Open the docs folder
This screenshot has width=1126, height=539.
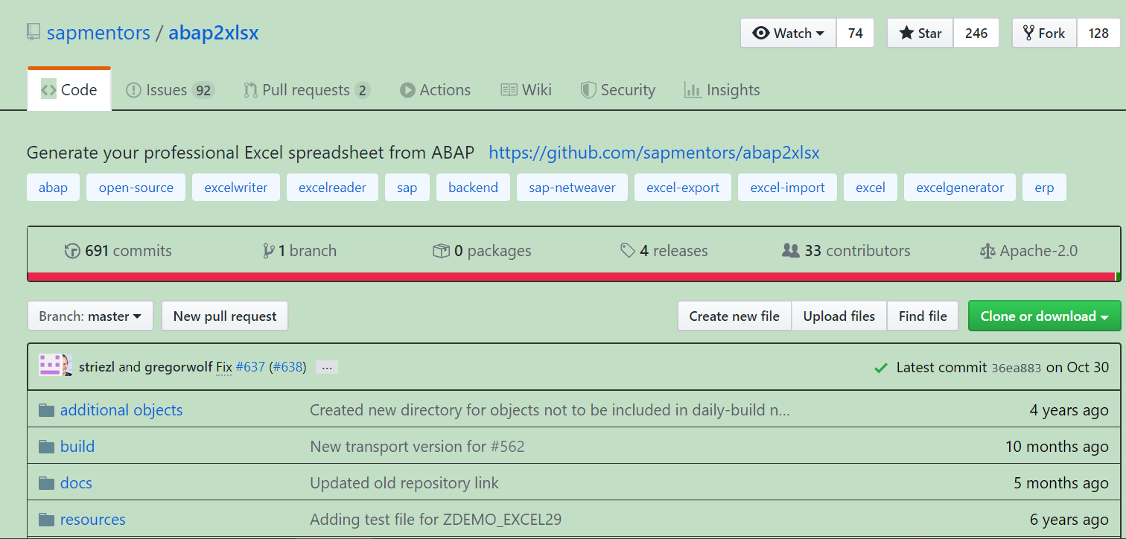[76, 483]
